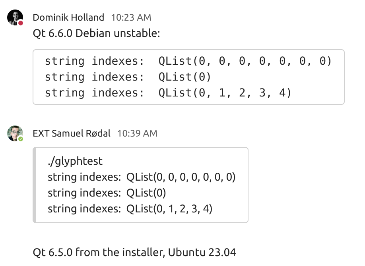Image resolution: width=365 pixels, height=266 pixels.
Task: Click the 'Qt 6.6.0 Debian unstable:' message text
Action: 96,33
